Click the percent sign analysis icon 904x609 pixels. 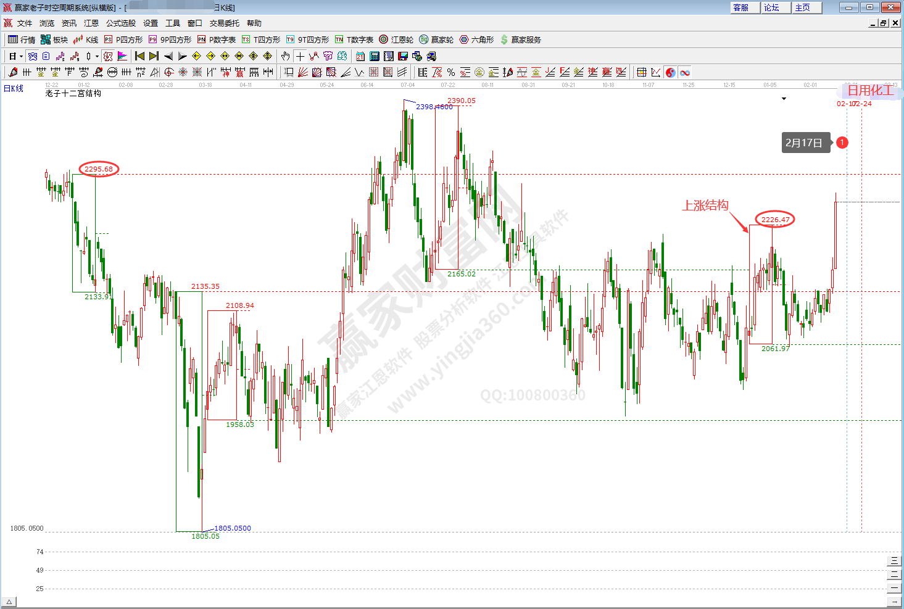point(451,73)
